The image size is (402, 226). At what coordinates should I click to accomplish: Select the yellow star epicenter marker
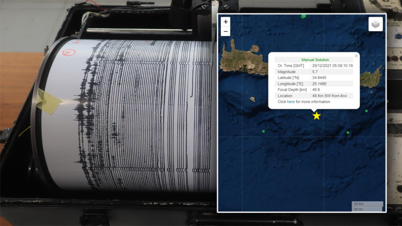pyautogui.click(x=316, y=116)
